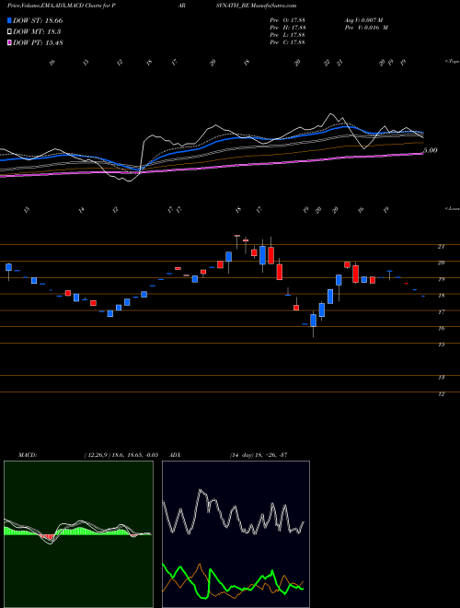Click the 'ADX' indicator label

tap(175, 455)
